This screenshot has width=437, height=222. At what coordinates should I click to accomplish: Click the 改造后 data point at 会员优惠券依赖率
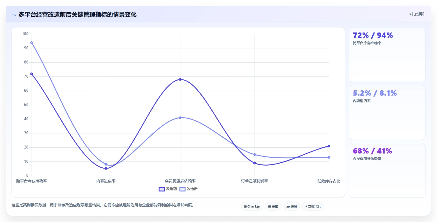[x=180, y=118]
